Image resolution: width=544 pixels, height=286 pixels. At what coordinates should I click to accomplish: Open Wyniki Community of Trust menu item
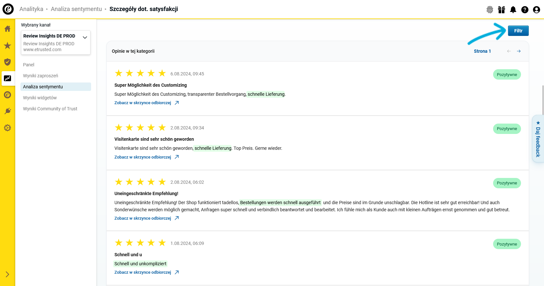point(50,109)
